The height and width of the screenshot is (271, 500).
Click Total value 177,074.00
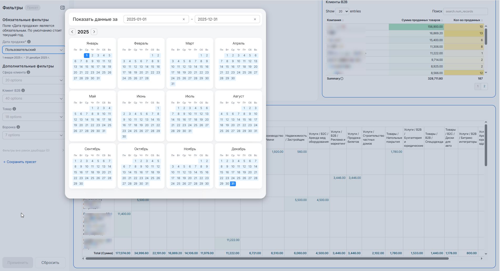(123, 253)
